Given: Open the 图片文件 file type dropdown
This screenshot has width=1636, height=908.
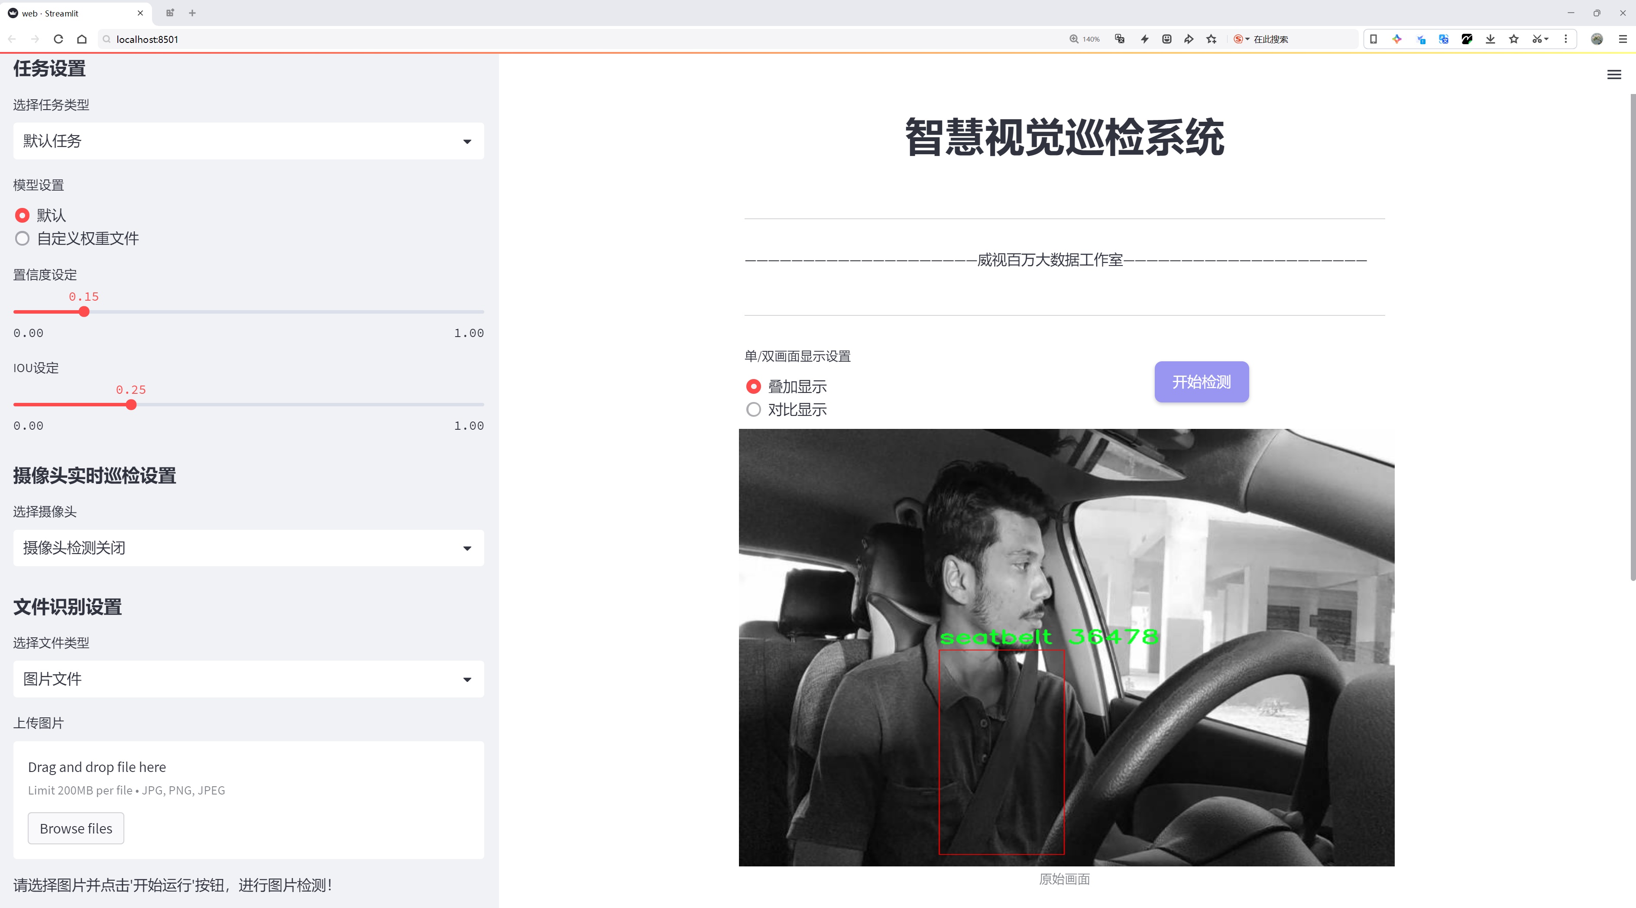Looking at the screenshot, I should [248, 679].
